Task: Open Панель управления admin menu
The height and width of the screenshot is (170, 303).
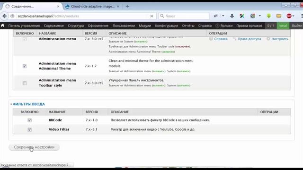Action: [24, 25]
